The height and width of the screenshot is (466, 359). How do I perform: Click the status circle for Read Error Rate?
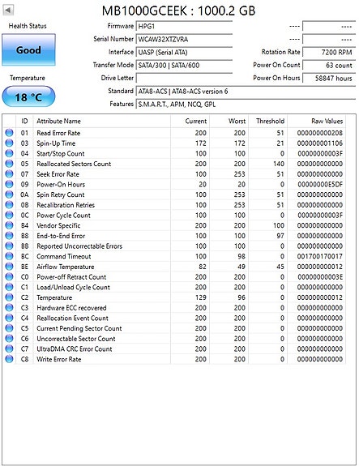click(x=9, y=133)
